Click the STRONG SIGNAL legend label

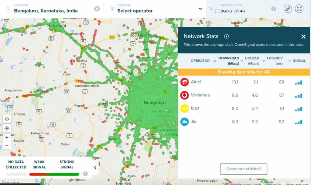click(x=67, y=164)
